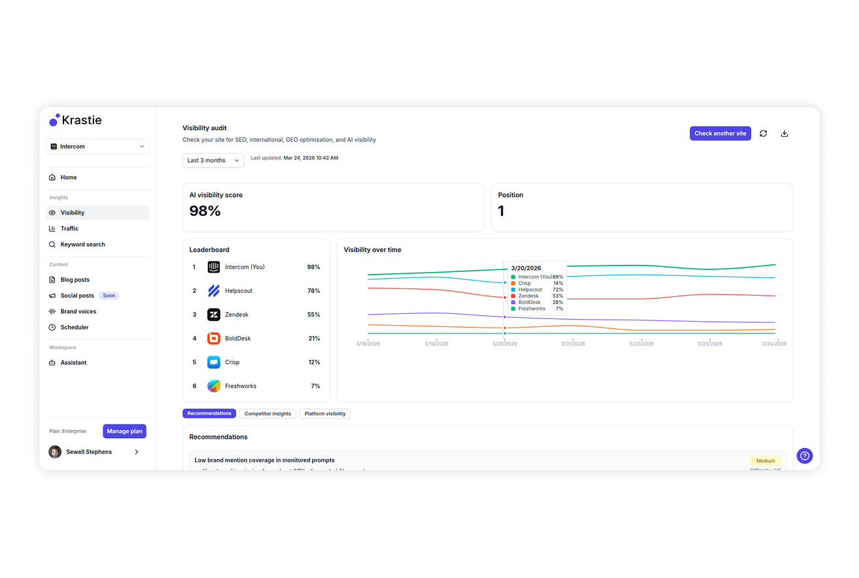Click the Intercom logo in leaderboard
Viewport: 859px width, 578px height.
coord(214,267)
